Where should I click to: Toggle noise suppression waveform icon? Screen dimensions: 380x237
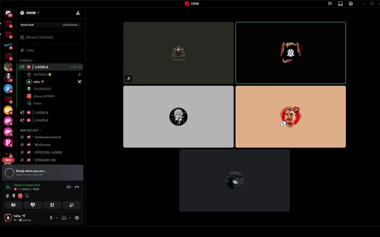click(x=69, y=187)
